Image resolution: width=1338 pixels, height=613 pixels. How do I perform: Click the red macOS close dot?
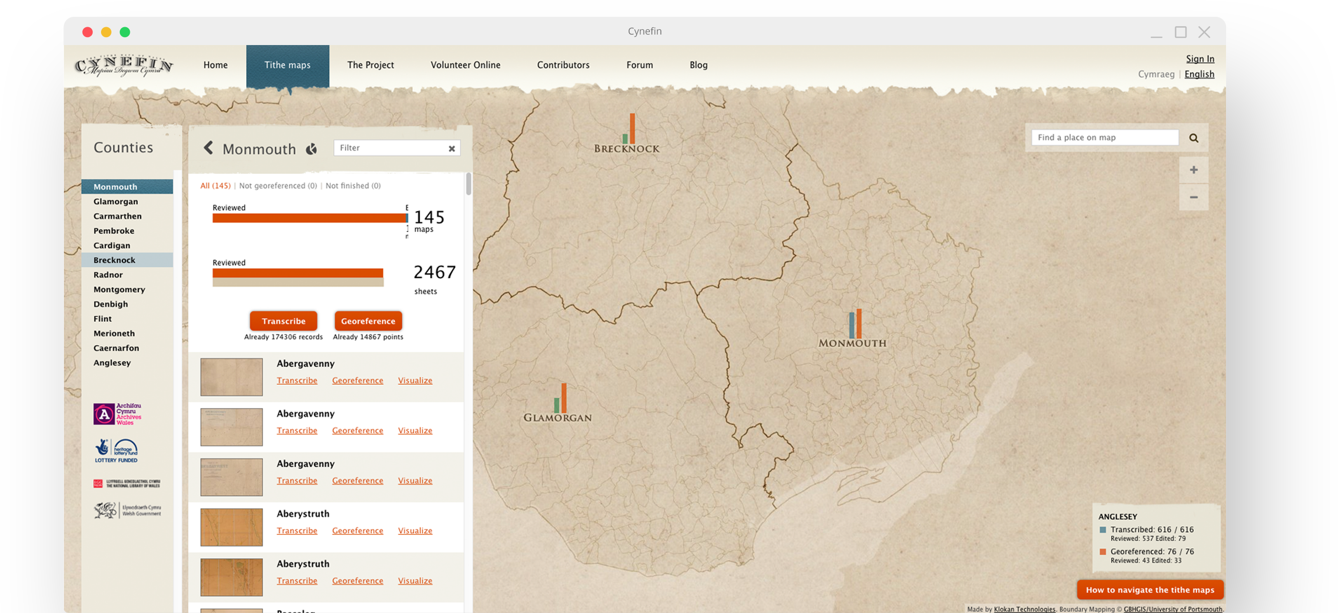[87, 32]
